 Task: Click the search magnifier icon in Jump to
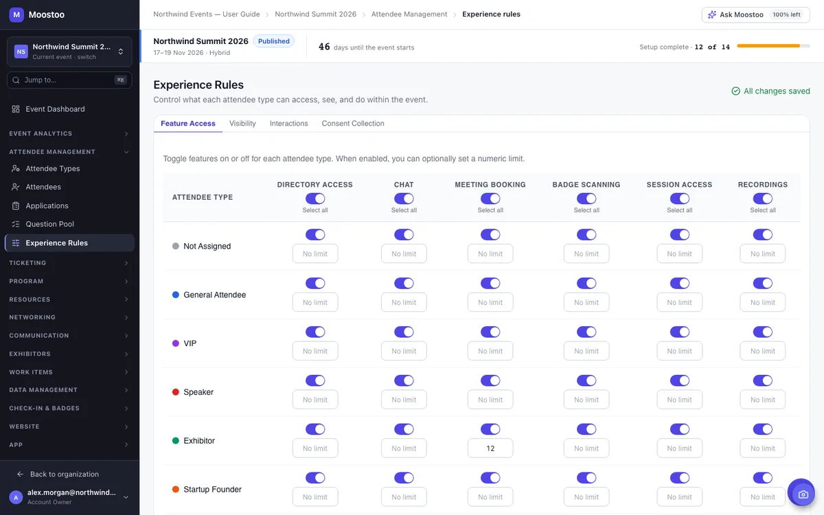tap(16, 80)
